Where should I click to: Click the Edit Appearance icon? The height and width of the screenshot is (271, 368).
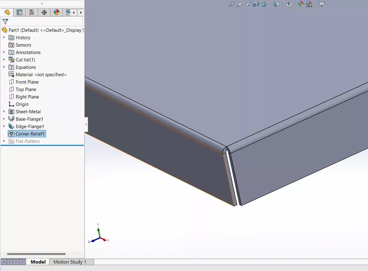click(x=301, y=4)
